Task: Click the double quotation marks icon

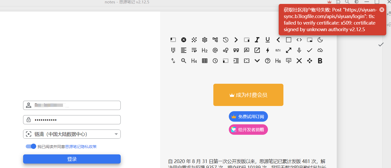Action: coord(236,50)
